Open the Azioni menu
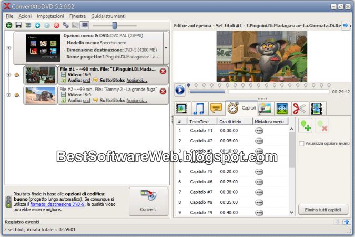Viewport: 355px width, 237px height. [x=25, y=16]
